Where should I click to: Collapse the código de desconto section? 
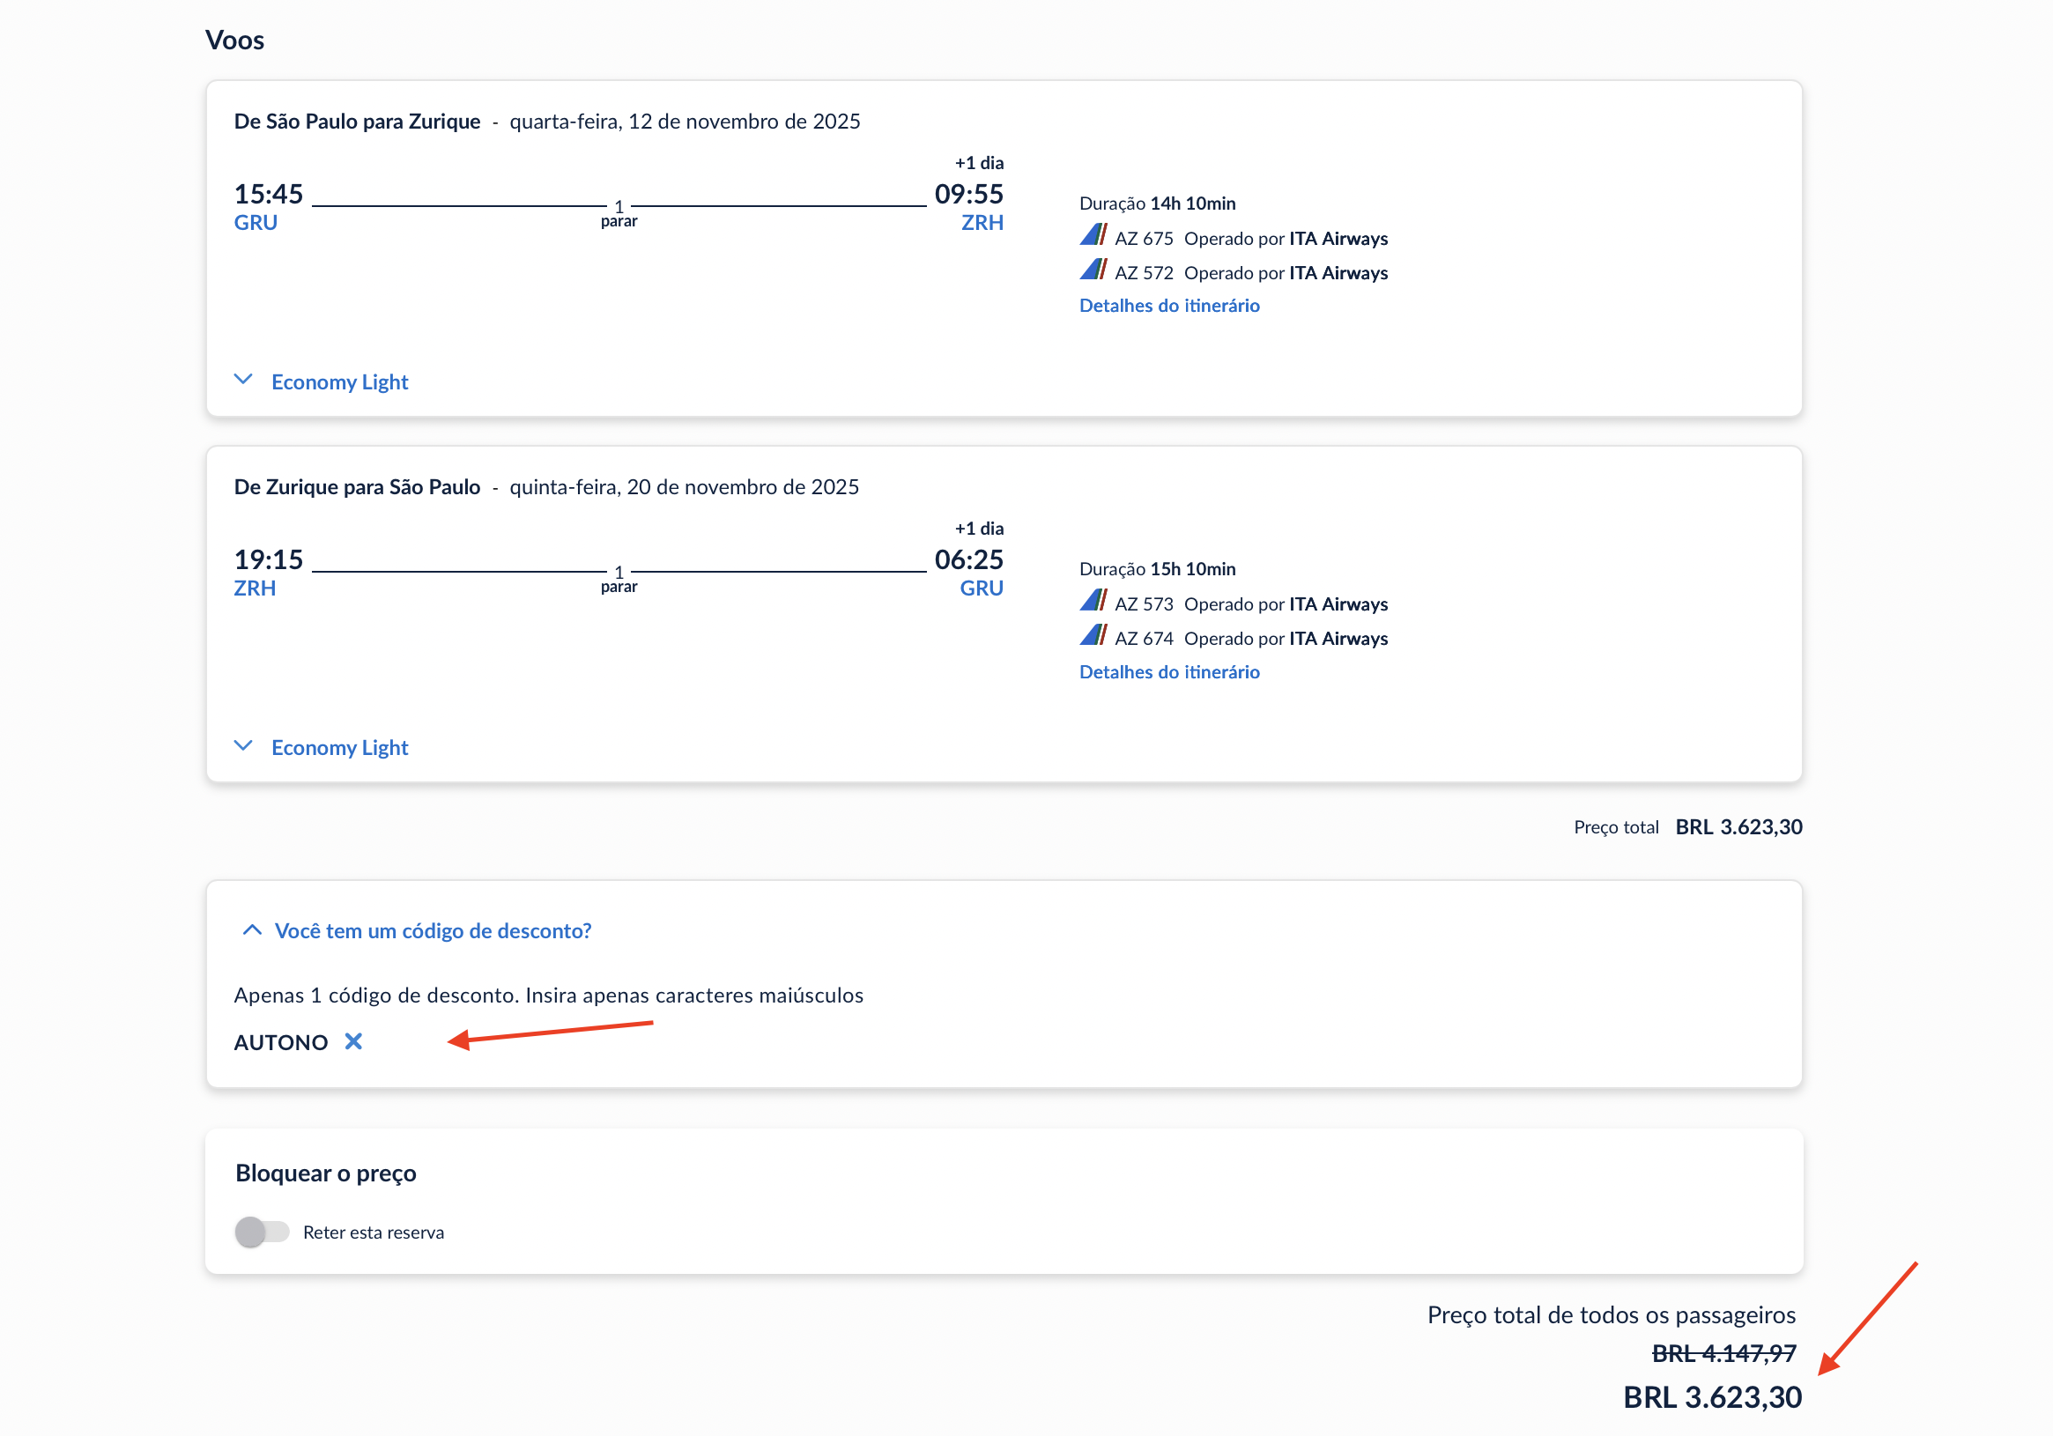(x=432, y=931)
